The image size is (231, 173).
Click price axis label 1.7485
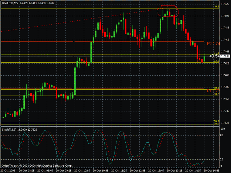[x=225, y=28]
